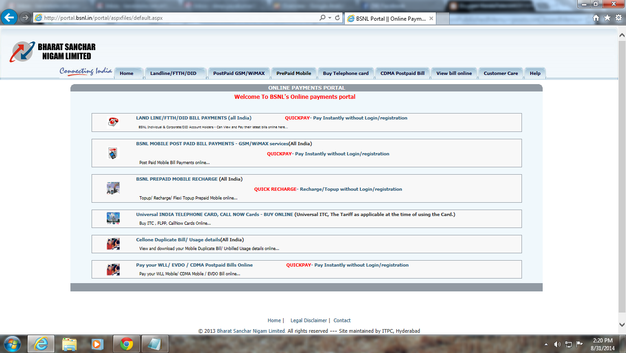
Task: Open the PostPaid GSM/WiMAX tab
Action: [239, 73]
